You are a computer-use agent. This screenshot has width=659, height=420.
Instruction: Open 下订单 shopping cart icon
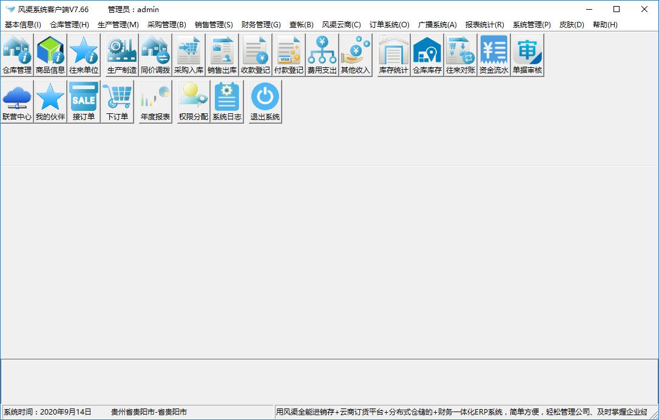tap(117, 102)
